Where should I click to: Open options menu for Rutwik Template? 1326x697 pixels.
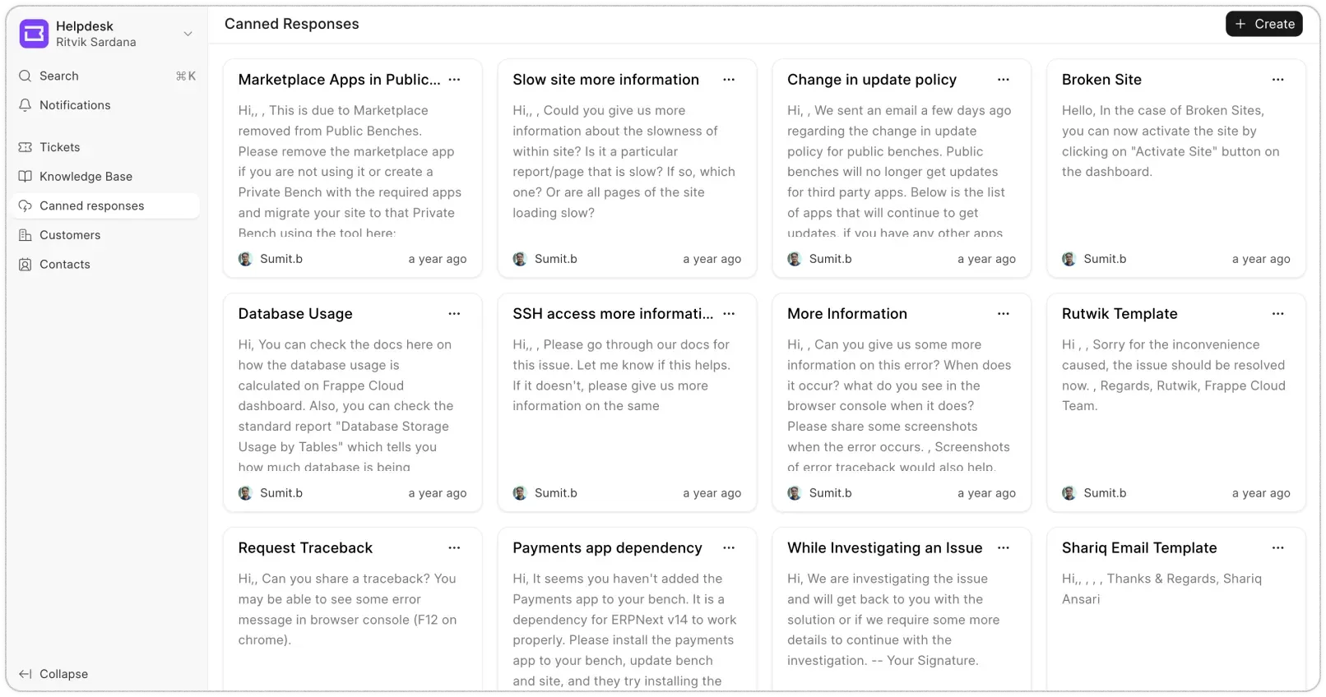coord(1277,313)
